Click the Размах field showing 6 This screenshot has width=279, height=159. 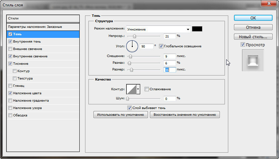169,63
